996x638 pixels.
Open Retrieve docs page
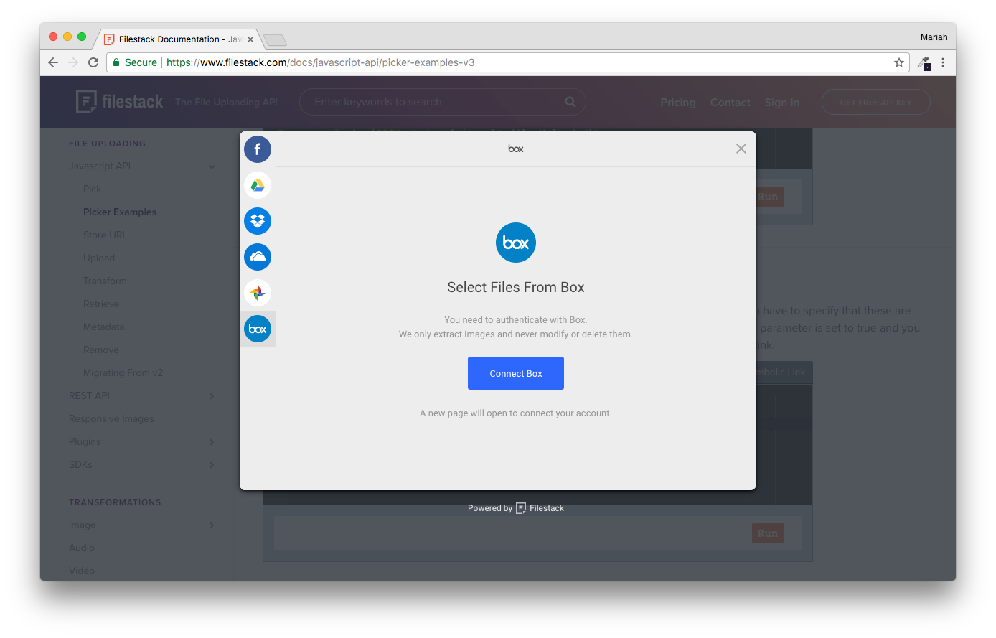tap(101, 304)
